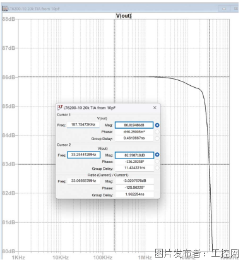This screenshot has width=243, height=262.
Task: Click Cursor 1 Phase value field
Action: point(134,132)
